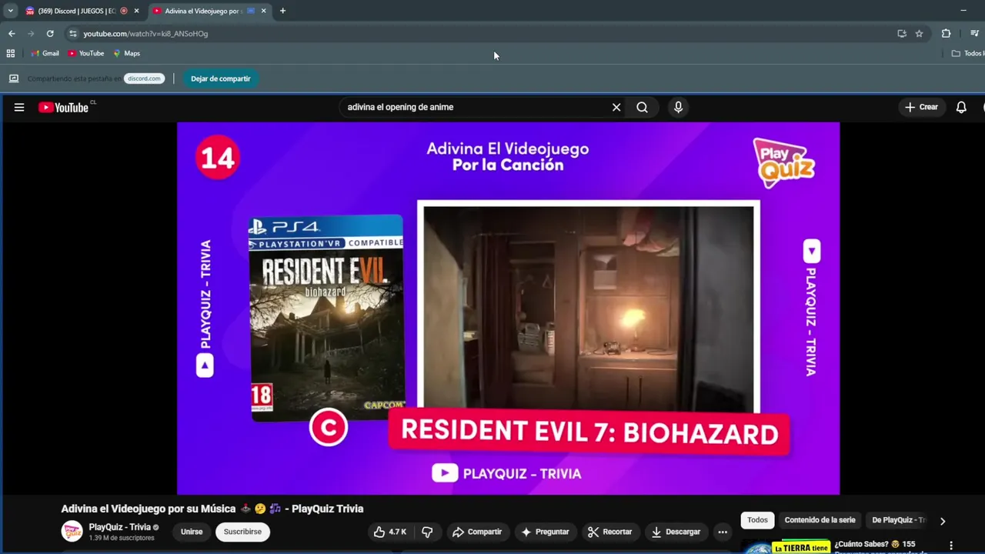Close the Discord tab
Viewport: 985px width, 554px height.
136,11
